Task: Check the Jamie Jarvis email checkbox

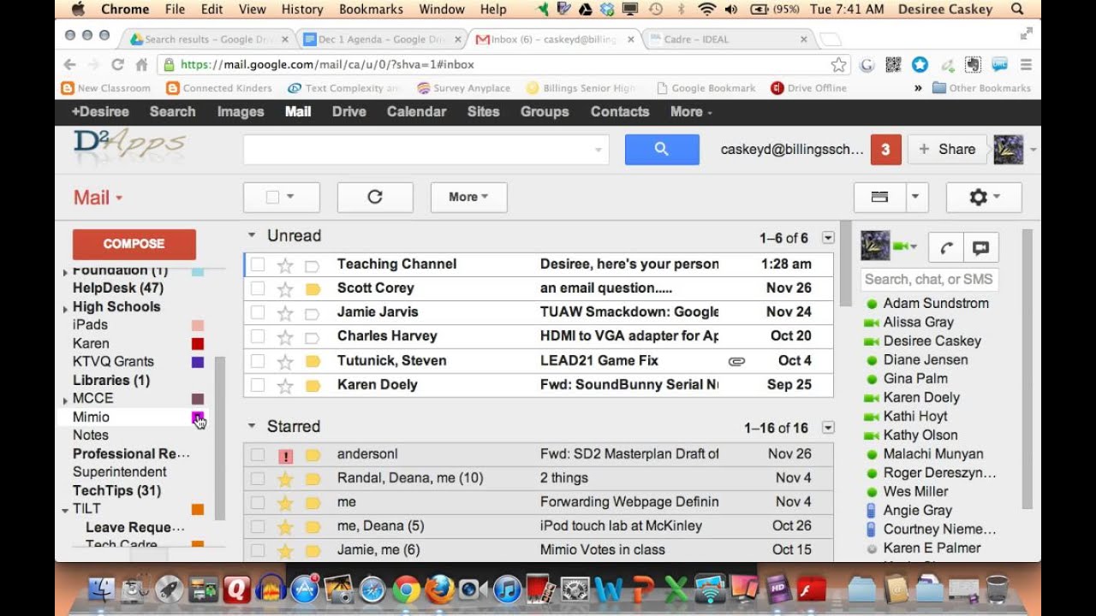Action: pos(258,312)
